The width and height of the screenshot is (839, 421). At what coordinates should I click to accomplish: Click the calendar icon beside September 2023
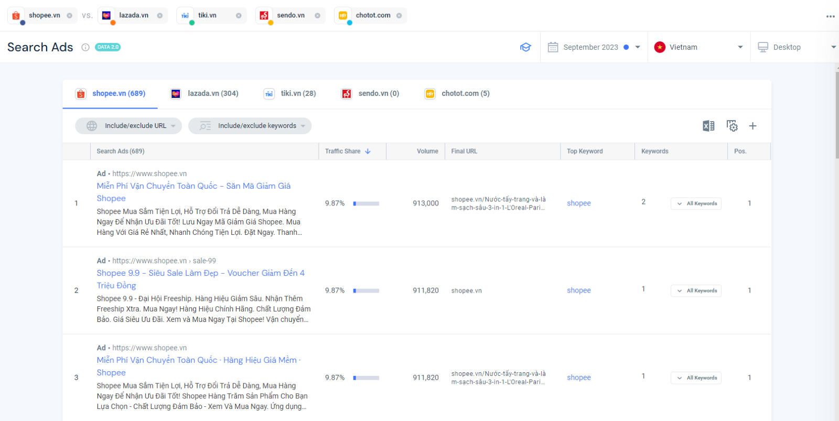click(553, 47)
